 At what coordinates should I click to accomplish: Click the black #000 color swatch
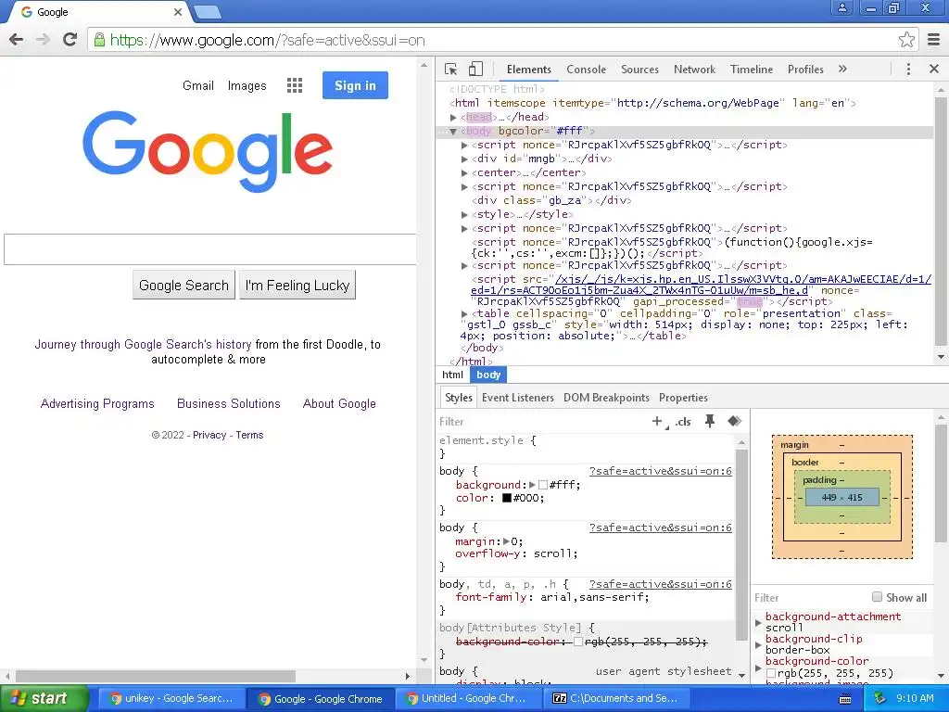coord(507,498)
